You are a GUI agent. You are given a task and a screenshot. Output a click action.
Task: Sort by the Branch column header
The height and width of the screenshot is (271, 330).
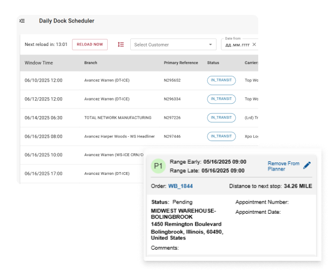click(91, 63)
